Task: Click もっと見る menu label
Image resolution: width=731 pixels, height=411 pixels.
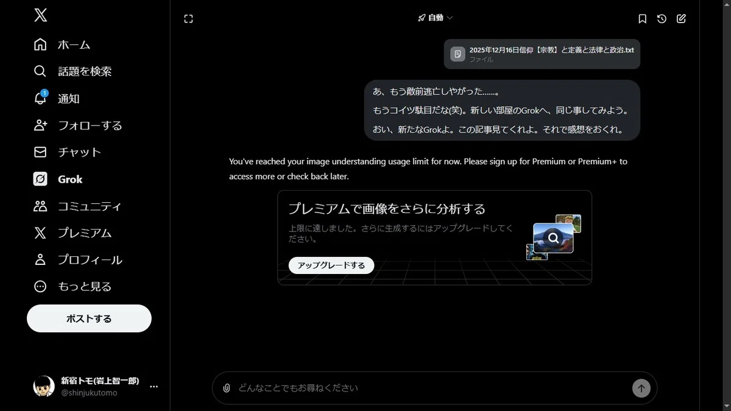Action: [x=85, y=286]
